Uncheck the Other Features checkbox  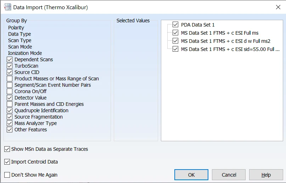click(10, 130)
